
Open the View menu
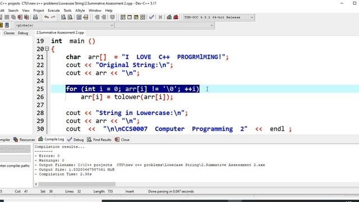[26, 11]
